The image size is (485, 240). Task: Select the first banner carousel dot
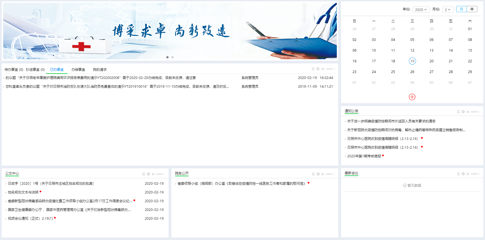(x=167, y=57)
